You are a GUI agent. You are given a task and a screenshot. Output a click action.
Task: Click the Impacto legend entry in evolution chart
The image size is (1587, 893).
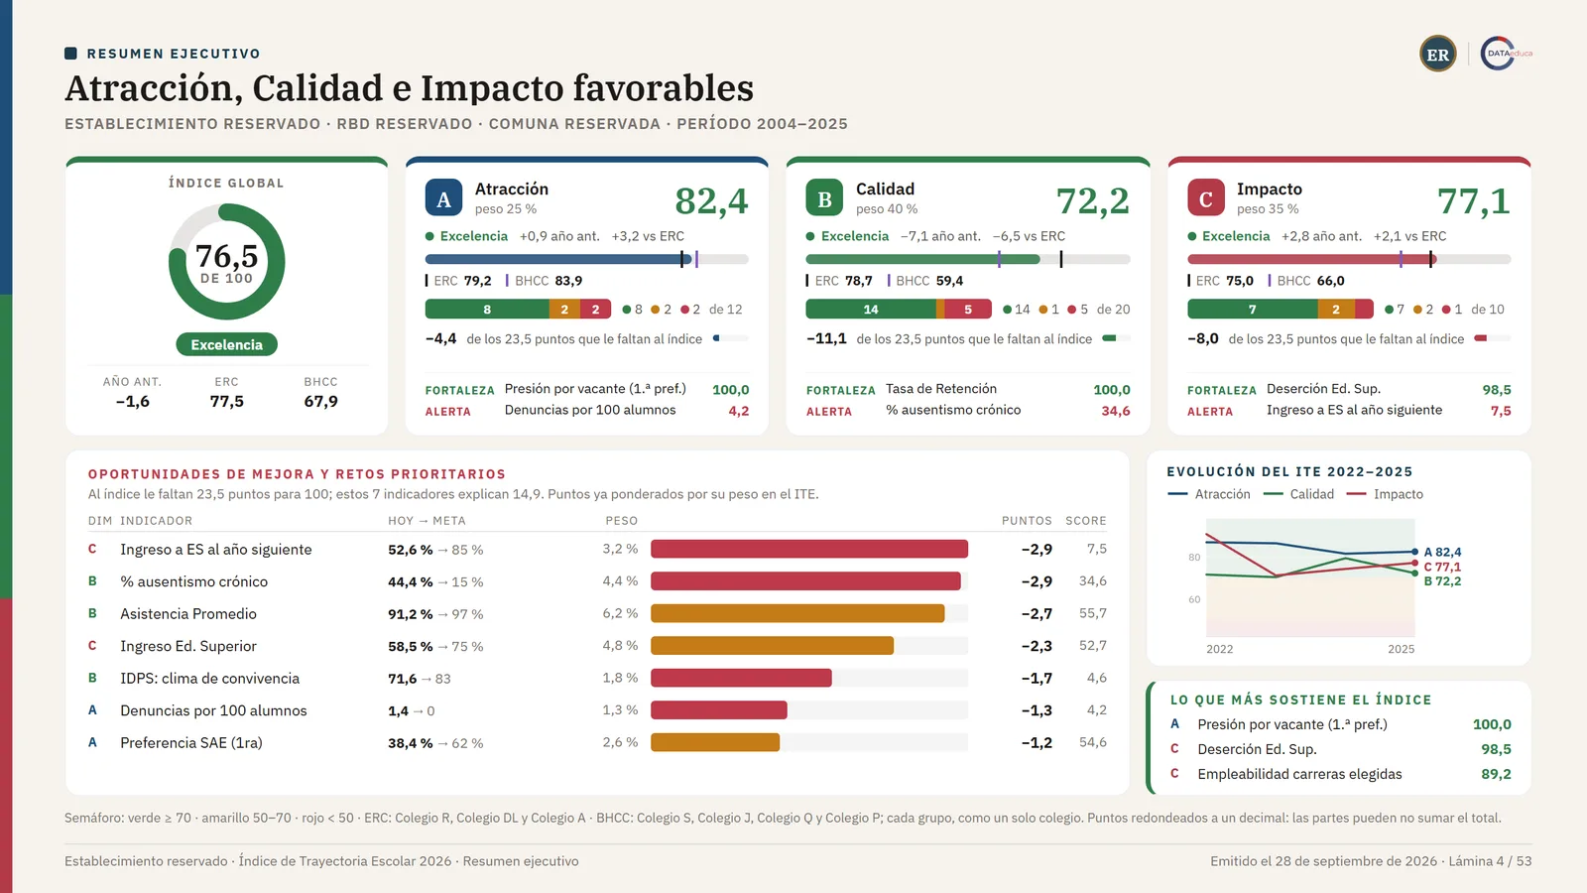point(1385,494)
